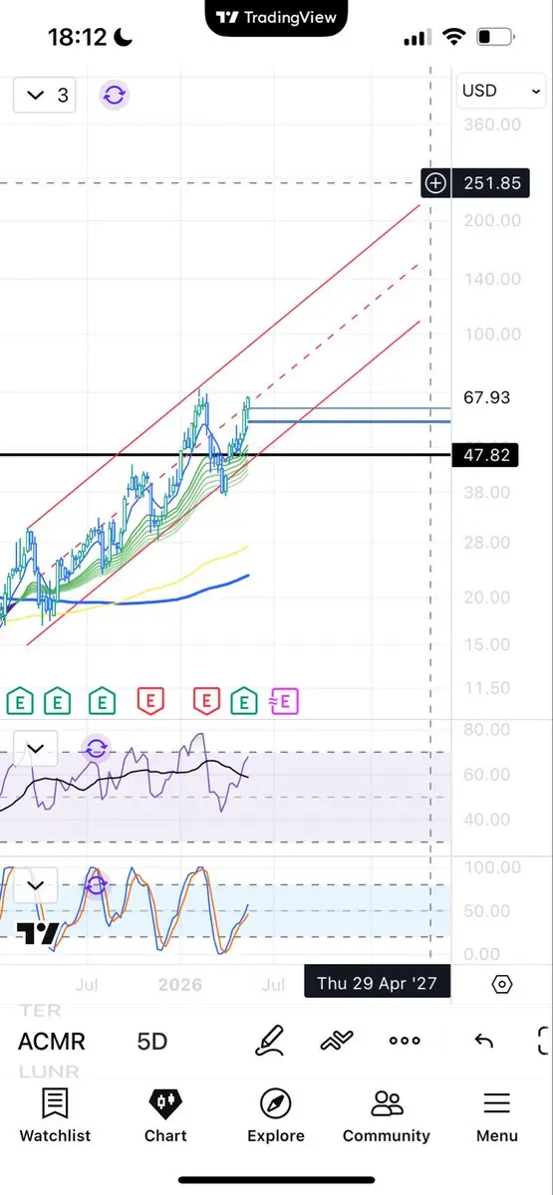The height and width of the screenshot is (1195, 553).
Task: Tap the 20.00 price axis label
Action: click(x=487, y=597)
